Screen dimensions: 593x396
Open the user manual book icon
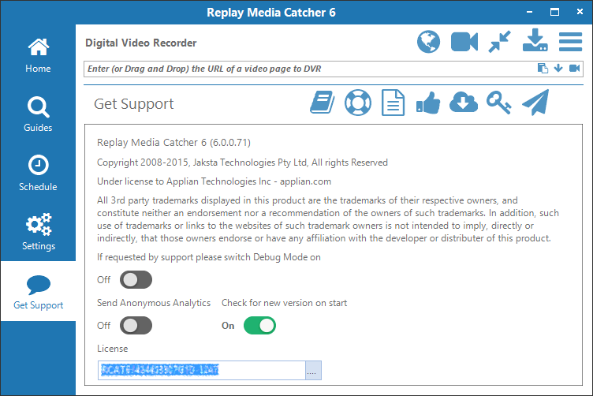323,103
